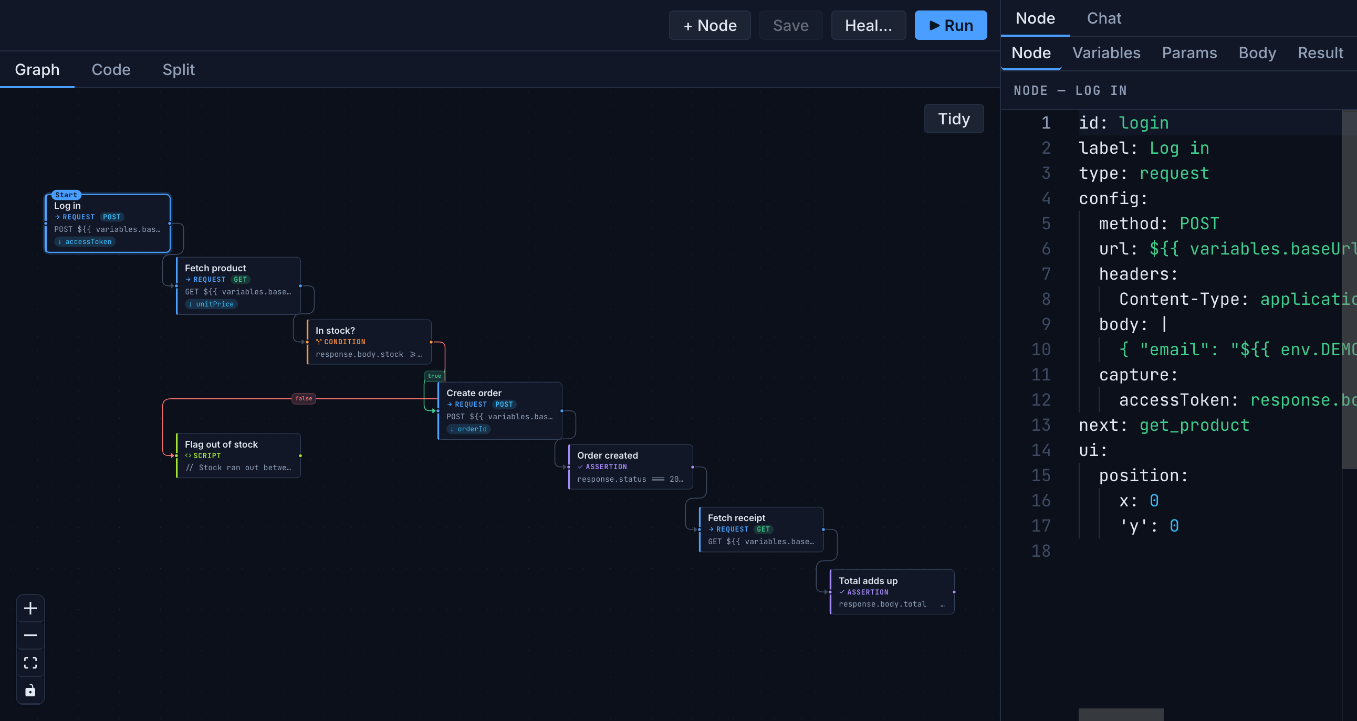
Task: Open the Result sub-tab
Action: click(x=1320, y=53)
